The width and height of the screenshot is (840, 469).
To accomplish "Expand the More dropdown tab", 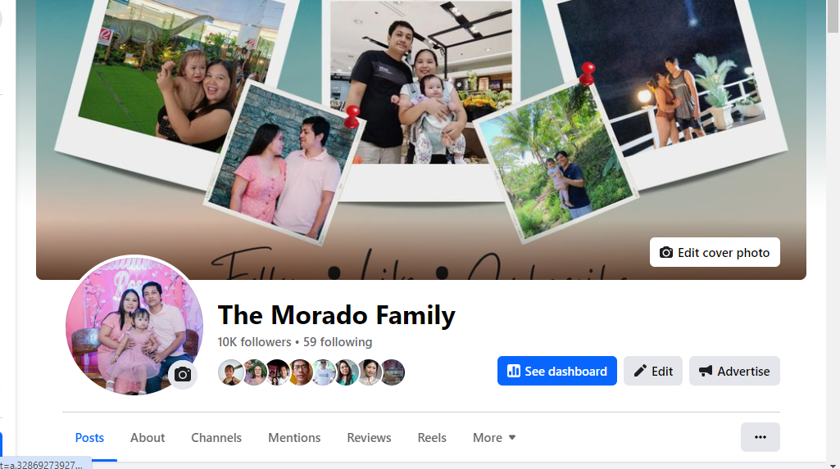I will [x=494, y=437].
